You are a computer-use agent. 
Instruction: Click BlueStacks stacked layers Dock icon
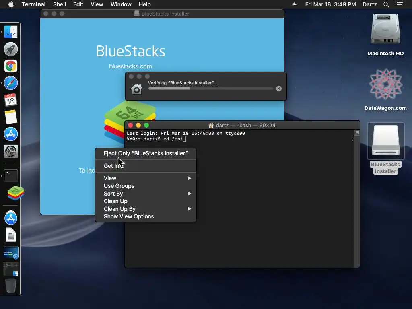(x=15, y=193)
